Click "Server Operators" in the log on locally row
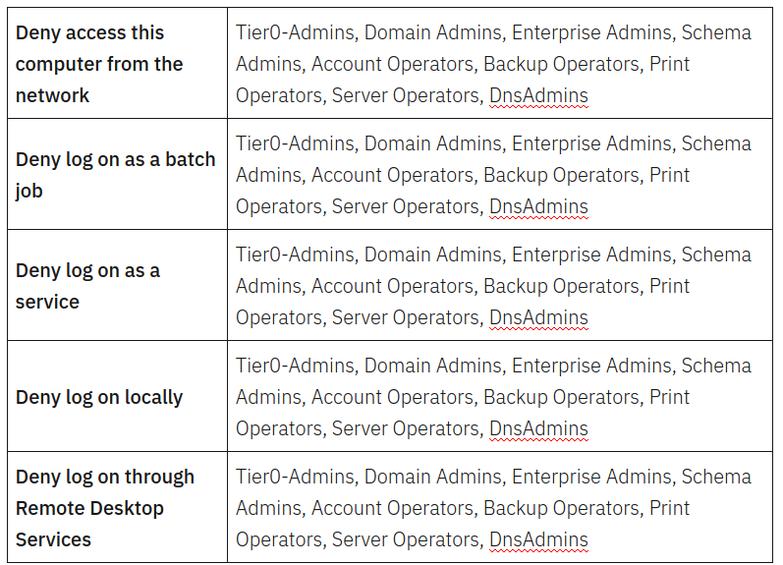The width and height of the screenshot is (783, 565). pos(405,428)
